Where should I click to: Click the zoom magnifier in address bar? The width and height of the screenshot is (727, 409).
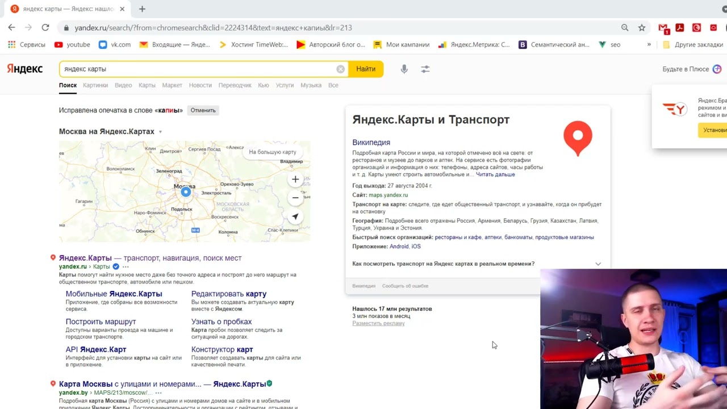click(625, 27)
